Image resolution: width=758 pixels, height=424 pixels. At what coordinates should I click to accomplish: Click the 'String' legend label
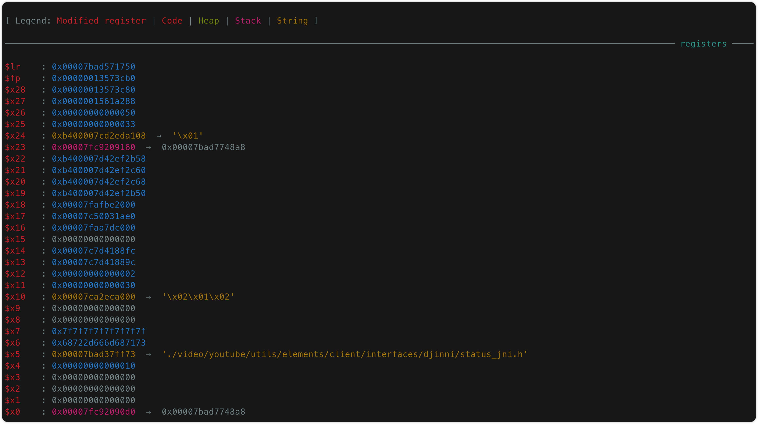point(292,21)
